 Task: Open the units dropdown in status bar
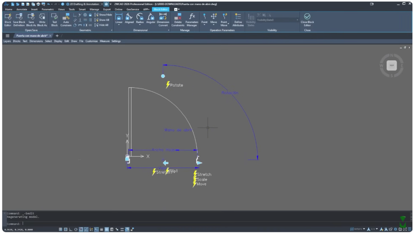point(364,229)
